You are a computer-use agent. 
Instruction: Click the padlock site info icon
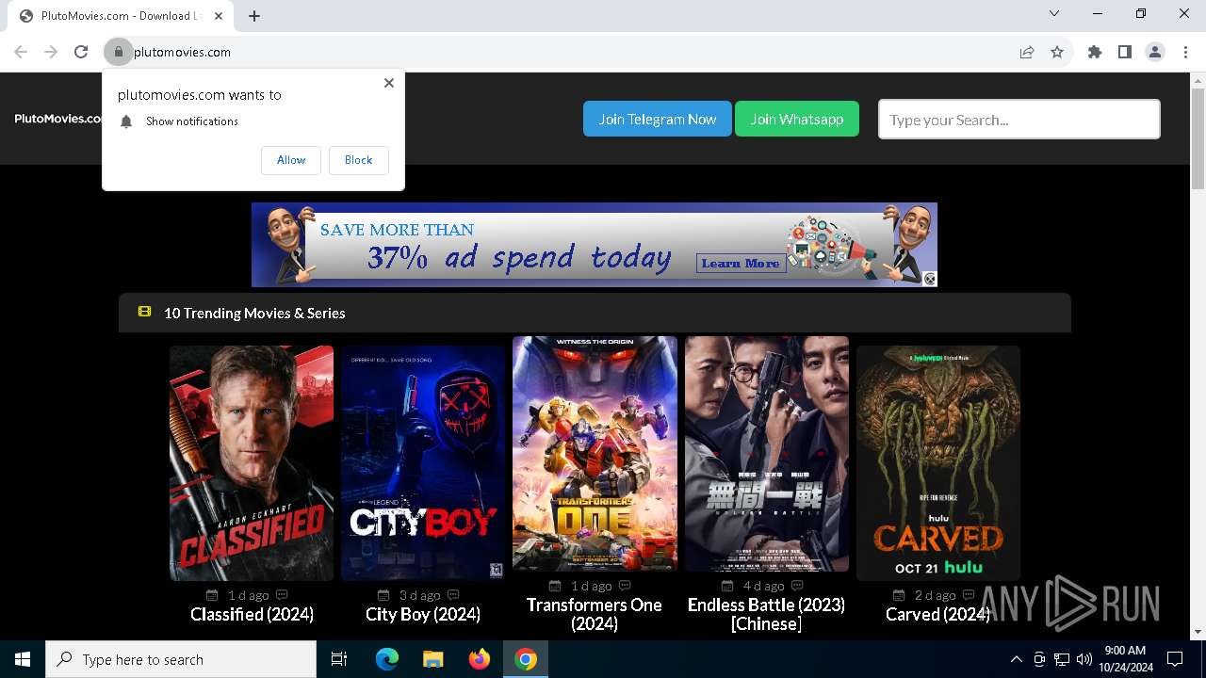119,52
